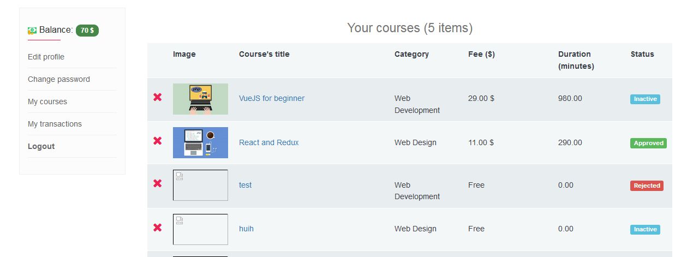The width and height of the screenshot is (681, 257).
Task: Click the broken image of test course
Action: click(200, 185)
